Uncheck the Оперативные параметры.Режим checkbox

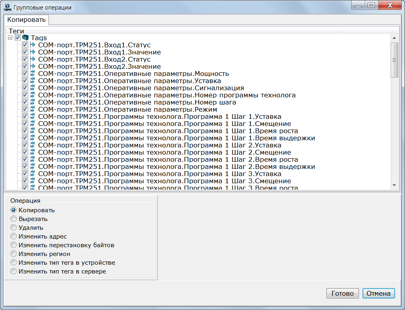pyautogui.click(x=25, y=109)
